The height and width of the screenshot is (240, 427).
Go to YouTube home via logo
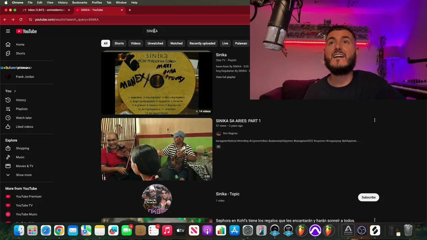point(26,31)
